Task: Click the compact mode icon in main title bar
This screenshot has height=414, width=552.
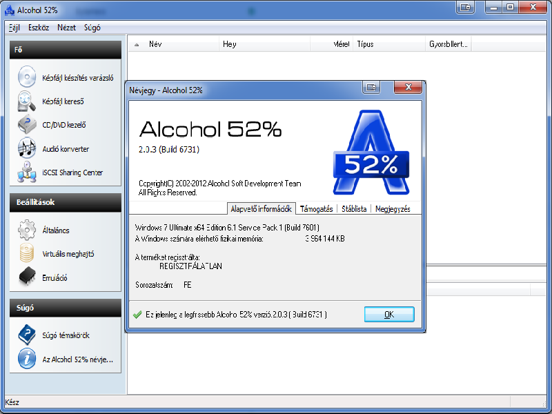Action: [465, 7]
